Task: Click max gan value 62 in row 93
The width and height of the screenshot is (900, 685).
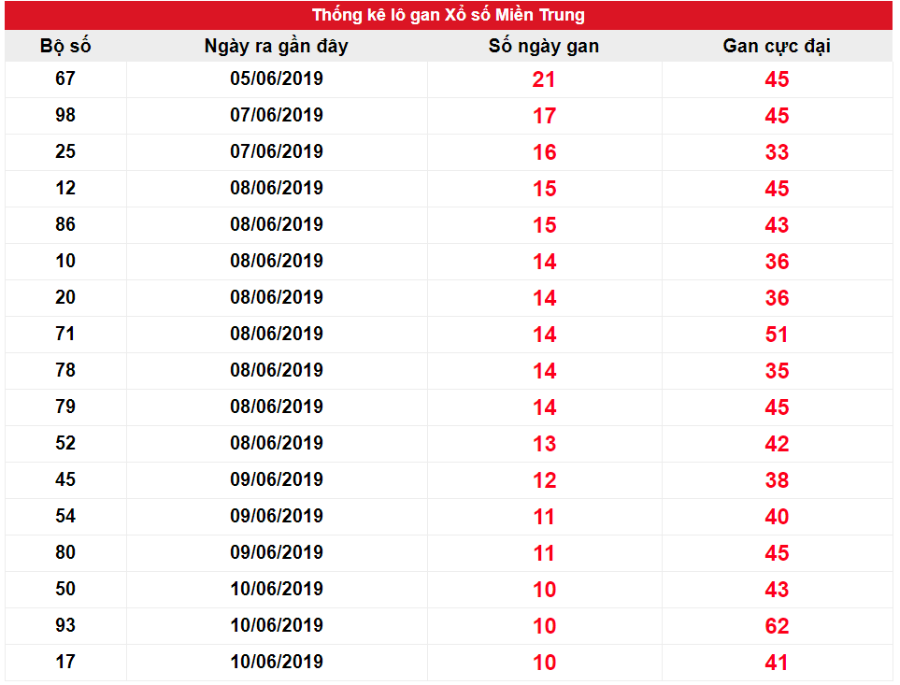Action: click(x=777, y=626)
